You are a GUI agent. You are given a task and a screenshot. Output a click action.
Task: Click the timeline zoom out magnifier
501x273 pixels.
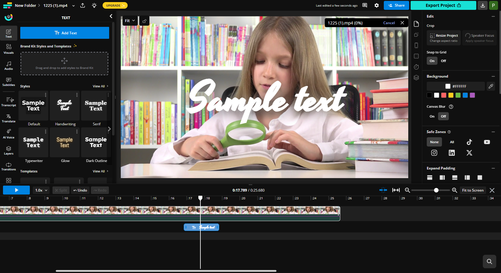pyautogui.click(x=407, y=190)
